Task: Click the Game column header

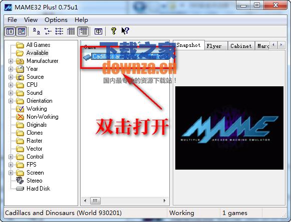Action: click(x=90, y=47)
